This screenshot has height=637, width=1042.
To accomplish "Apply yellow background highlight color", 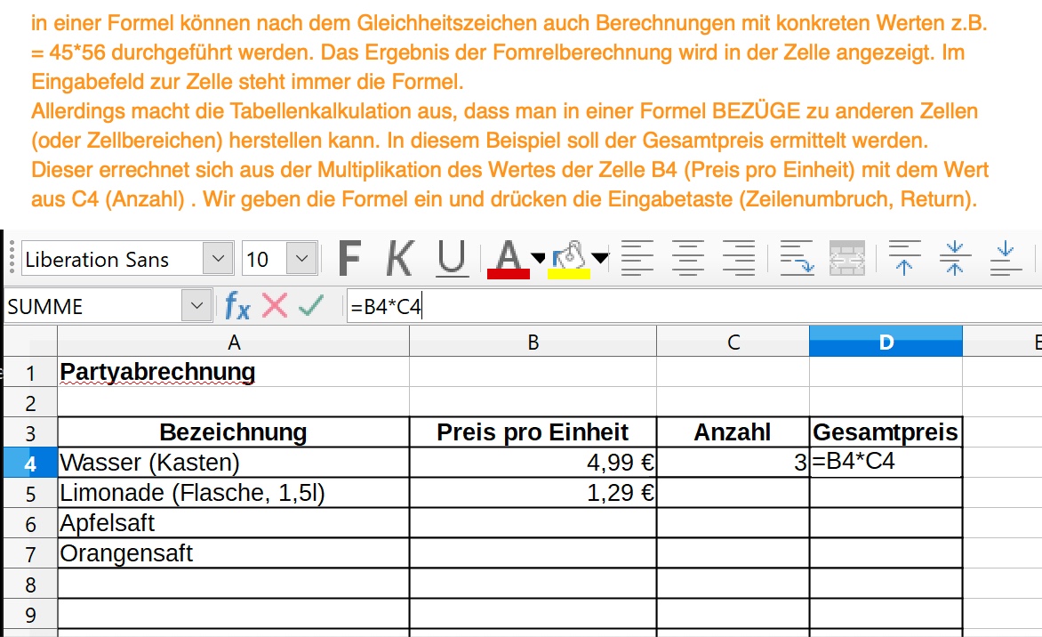I will (x=568, y=259).
